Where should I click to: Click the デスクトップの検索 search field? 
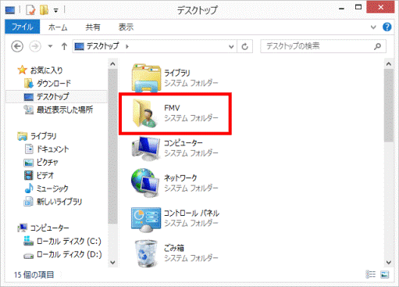(x=323, y=46)
